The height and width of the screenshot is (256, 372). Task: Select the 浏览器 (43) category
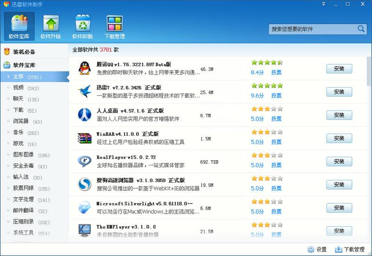[34, 121]
